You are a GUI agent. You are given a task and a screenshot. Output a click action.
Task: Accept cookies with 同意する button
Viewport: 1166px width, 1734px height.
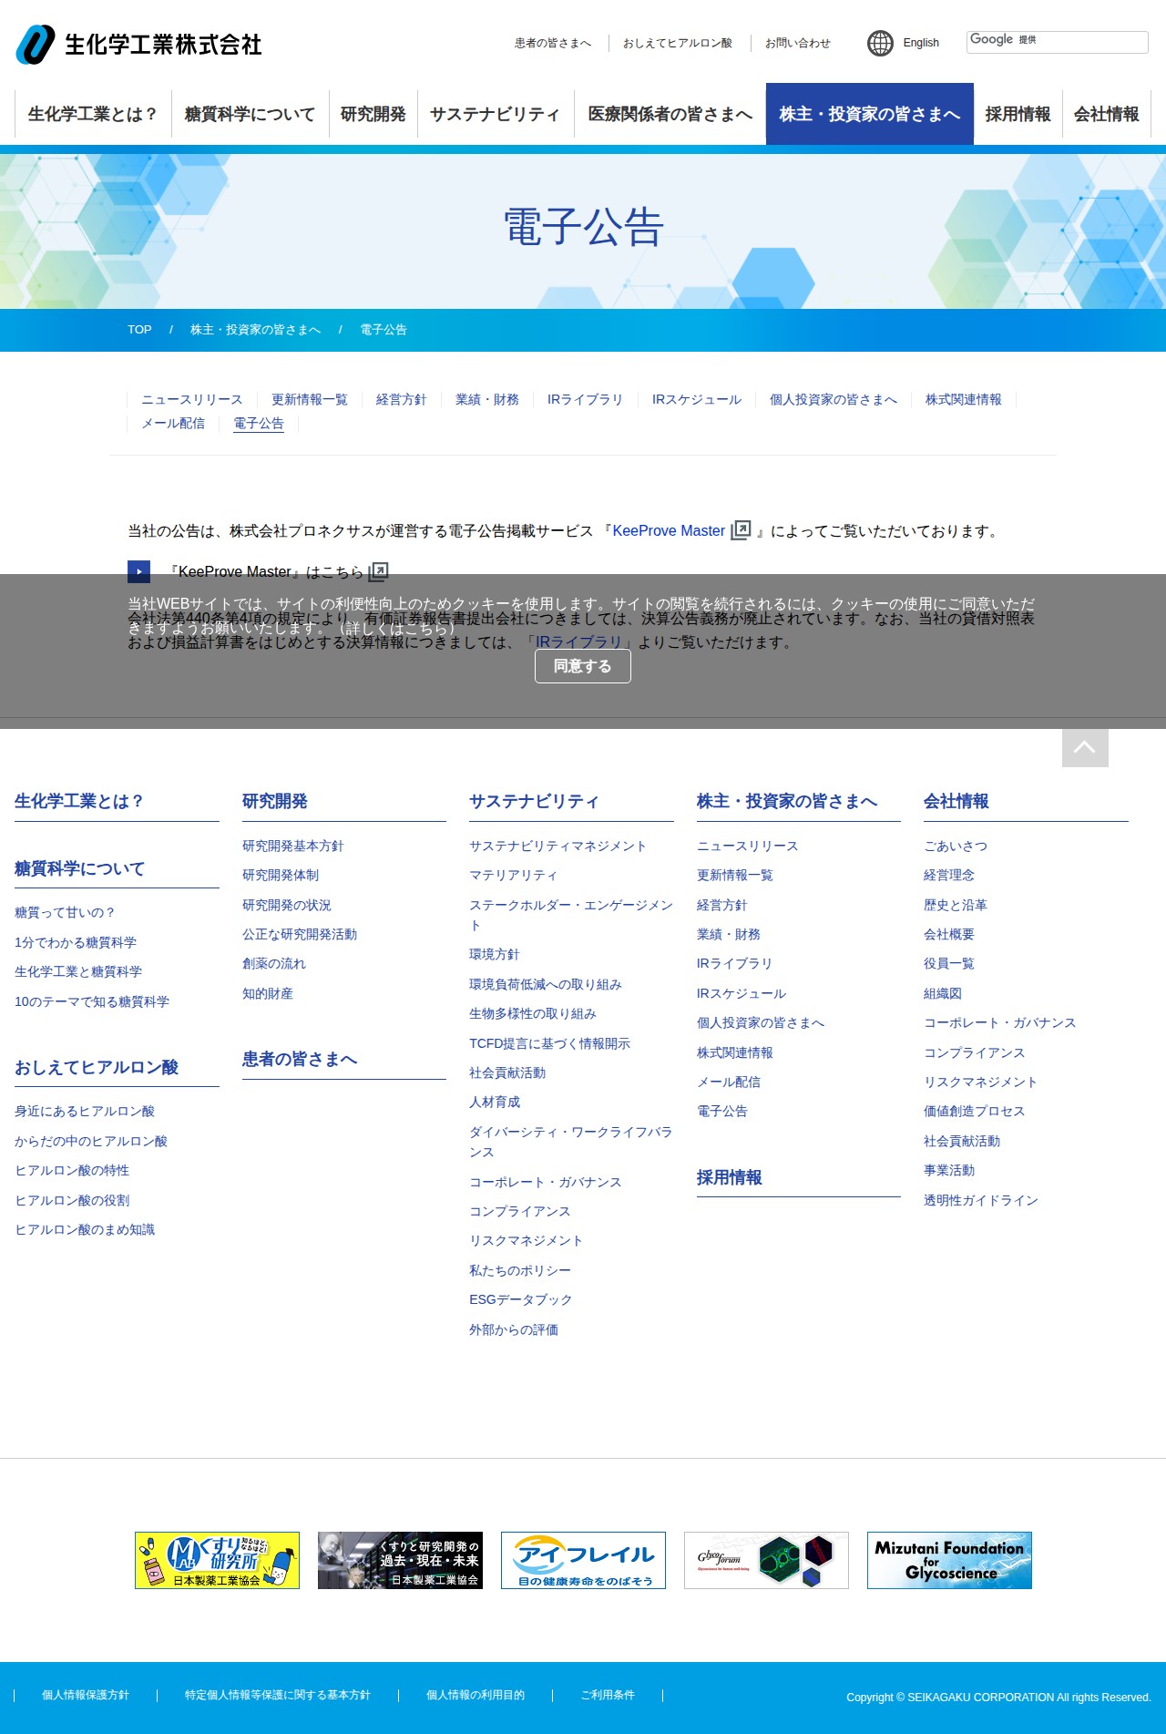(583, 666)
